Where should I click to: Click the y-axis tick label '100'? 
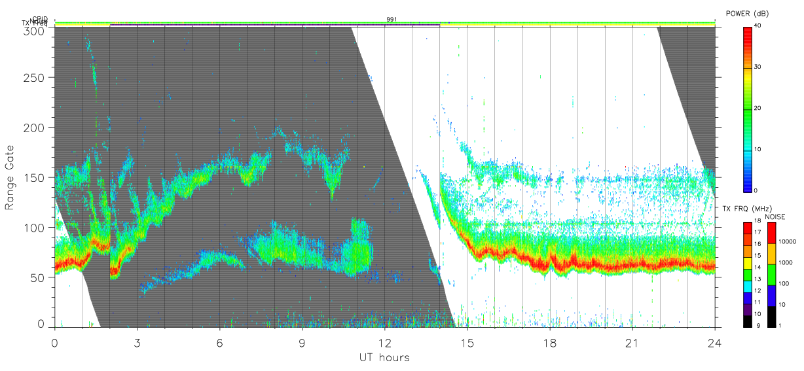tap(35, 227)
